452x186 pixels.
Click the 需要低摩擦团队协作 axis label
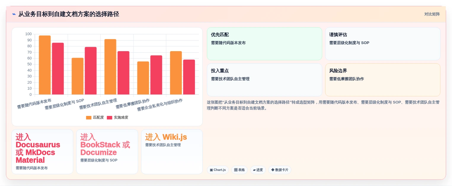[132, 104]
